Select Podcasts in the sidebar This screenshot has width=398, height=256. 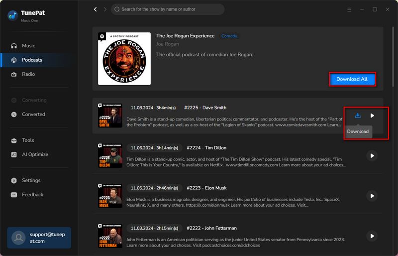point(32,60)
